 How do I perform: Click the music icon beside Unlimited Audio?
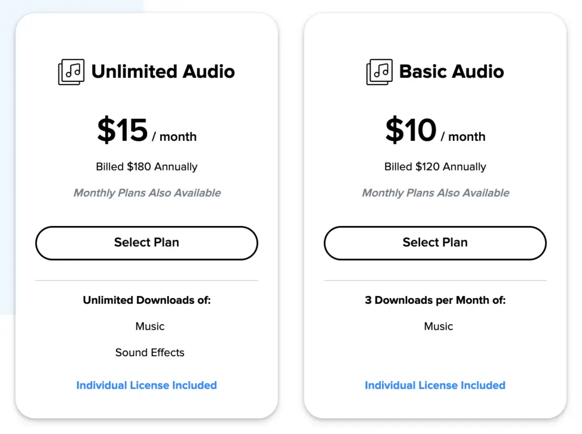tap(71, 72)
